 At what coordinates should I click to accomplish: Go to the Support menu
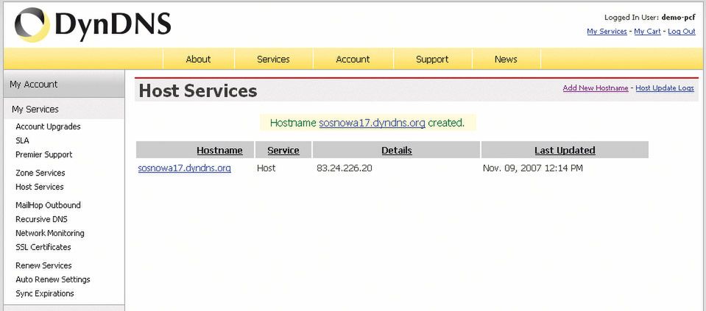point(432,60)
